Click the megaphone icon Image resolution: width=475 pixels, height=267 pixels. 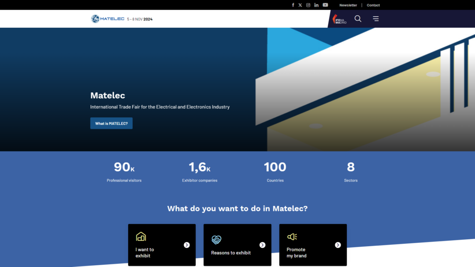292,237
